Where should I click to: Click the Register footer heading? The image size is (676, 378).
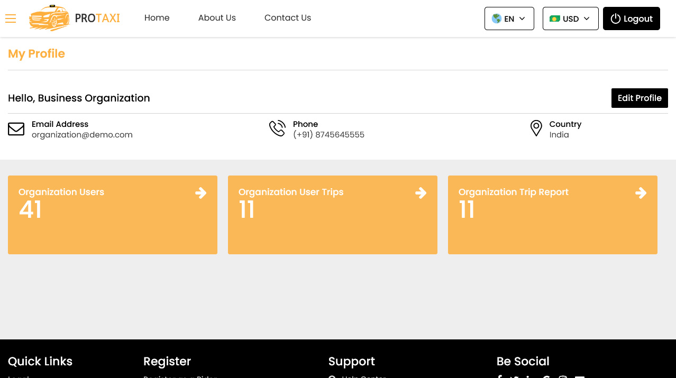coord(167,361)
